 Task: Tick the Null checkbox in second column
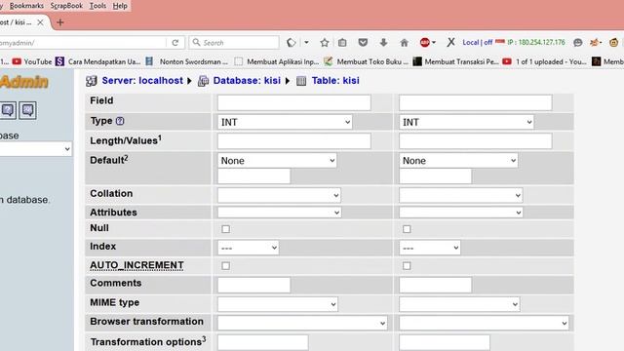coord(407,229)
